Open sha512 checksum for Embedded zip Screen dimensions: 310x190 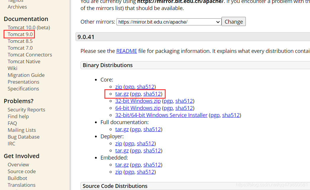point(146,172)
